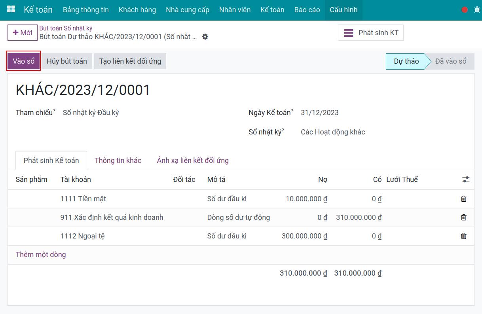The height and width of the screenshot is (314, 482).
Task: Open the Phát sinh KT stat button
Action: pos(371,33)
